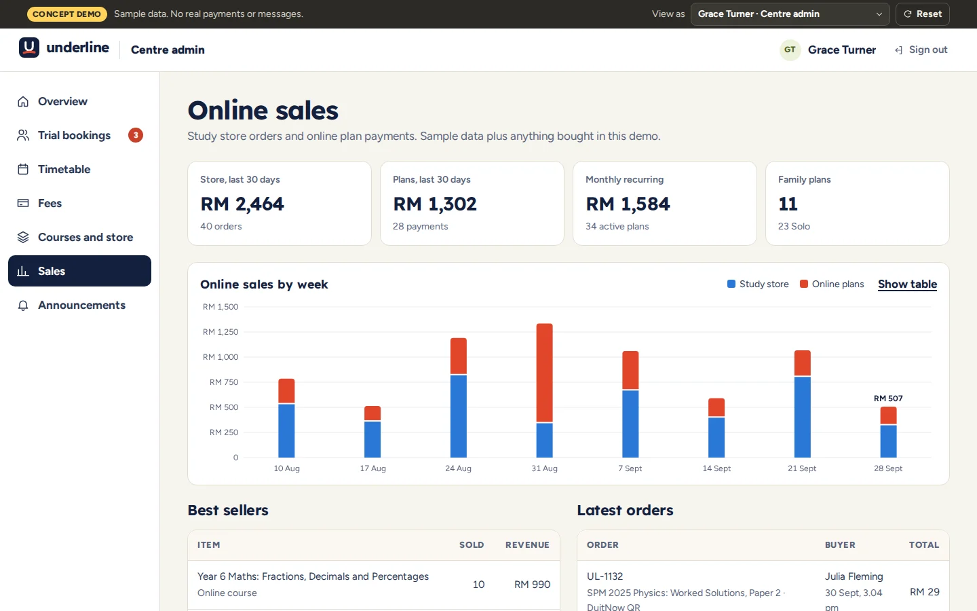Image resolution: width=977 pixels, height=611 pixels.
Task: Click the Fees card icon
Action: (x=23, y=204)
